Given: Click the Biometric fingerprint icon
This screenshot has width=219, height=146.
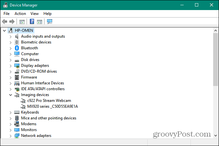Looking at the screenshot, I should pos(17,42).
